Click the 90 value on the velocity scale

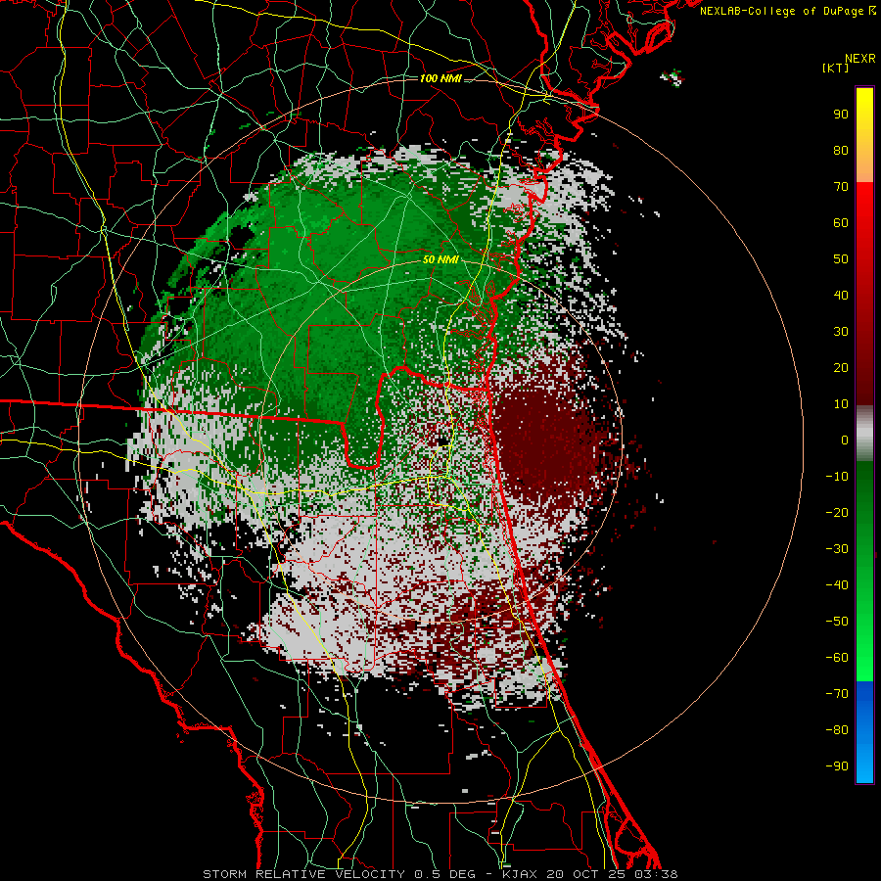[841, 115]
